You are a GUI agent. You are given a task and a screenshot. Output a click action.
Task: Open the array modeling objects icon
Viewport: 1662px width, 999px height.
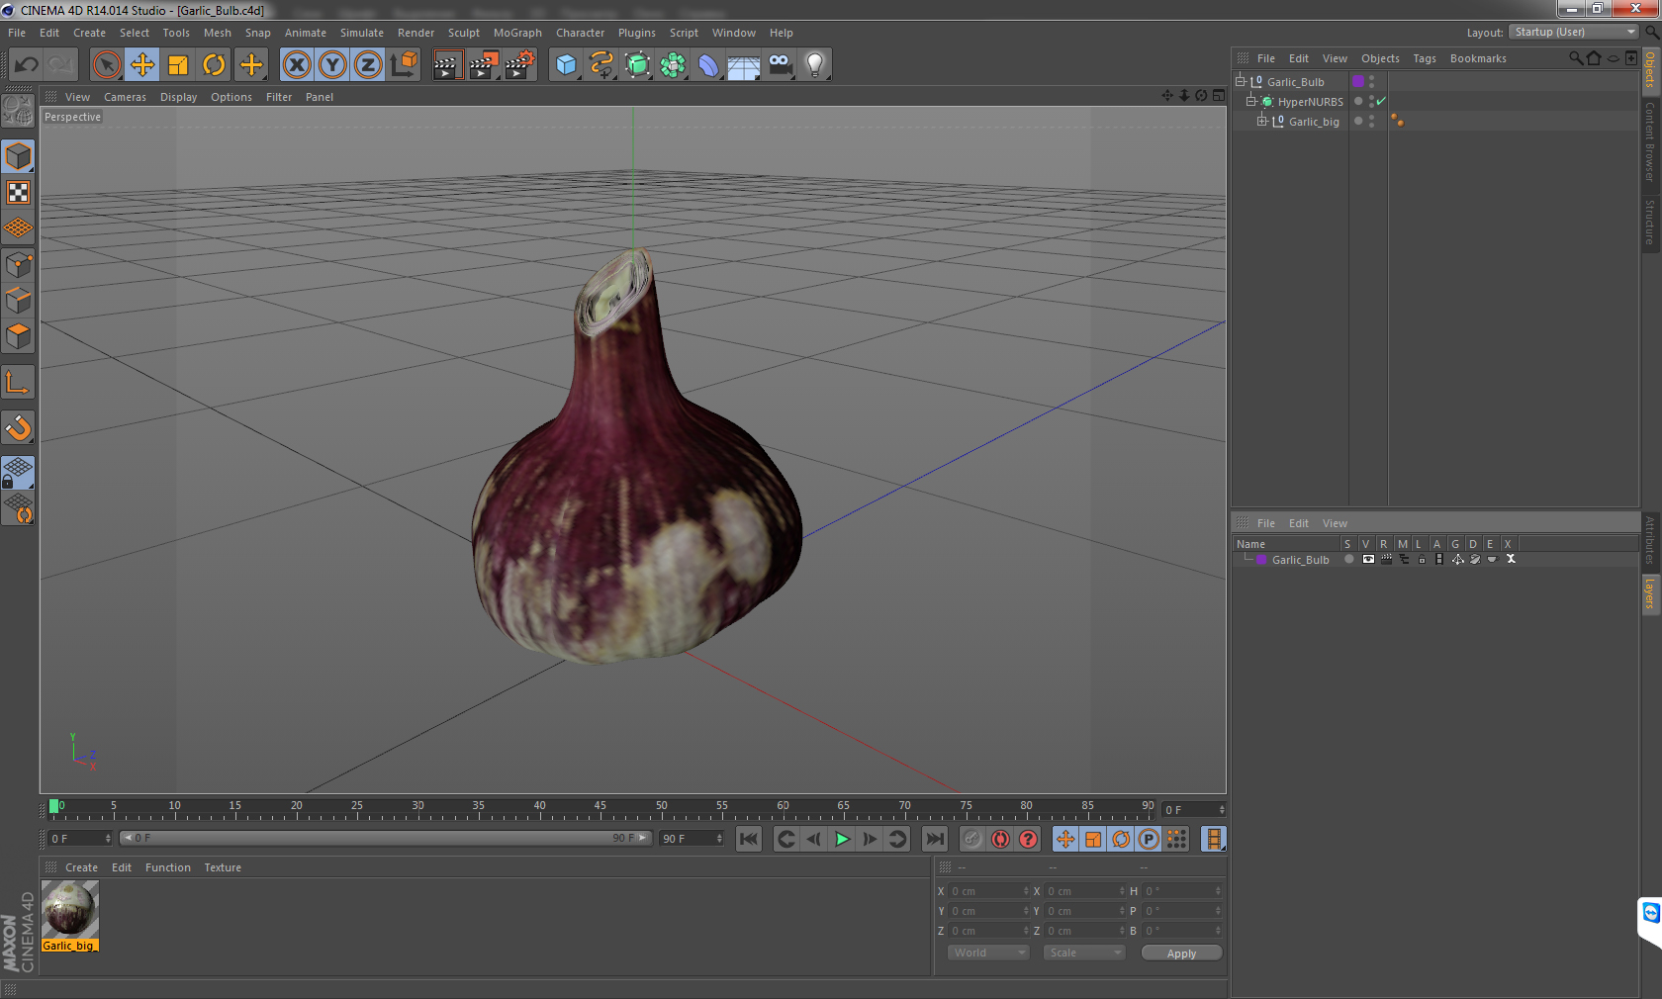(673, 65)
